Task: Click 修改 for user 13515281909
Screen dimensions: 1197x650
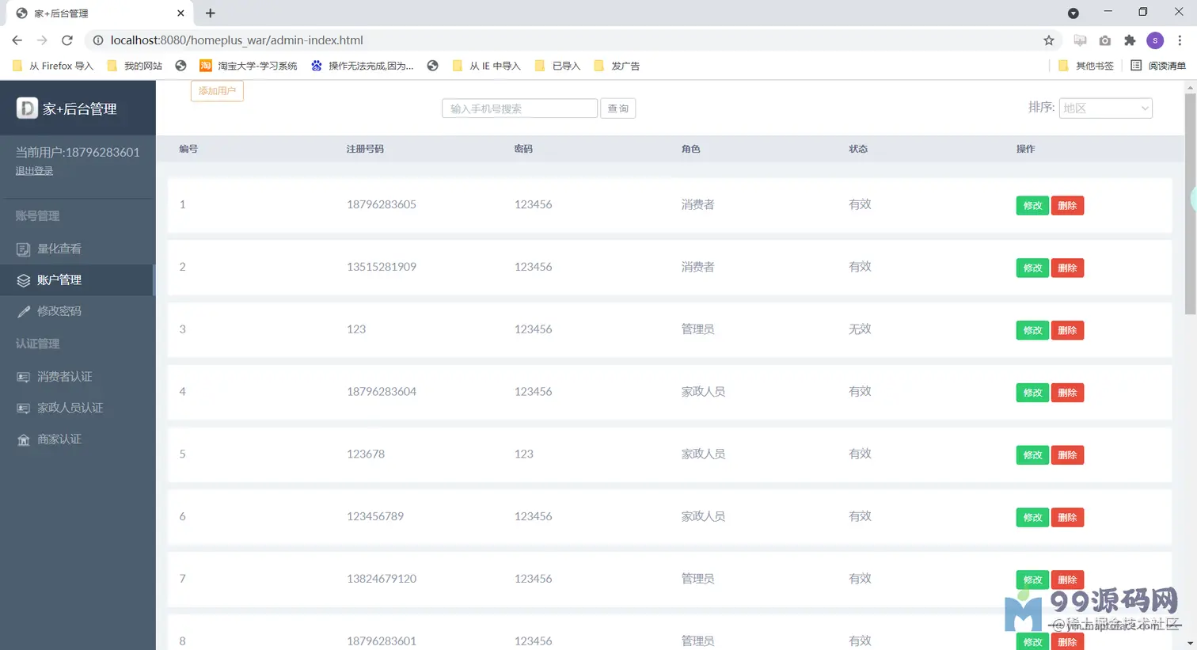Action: (1032, 268)
